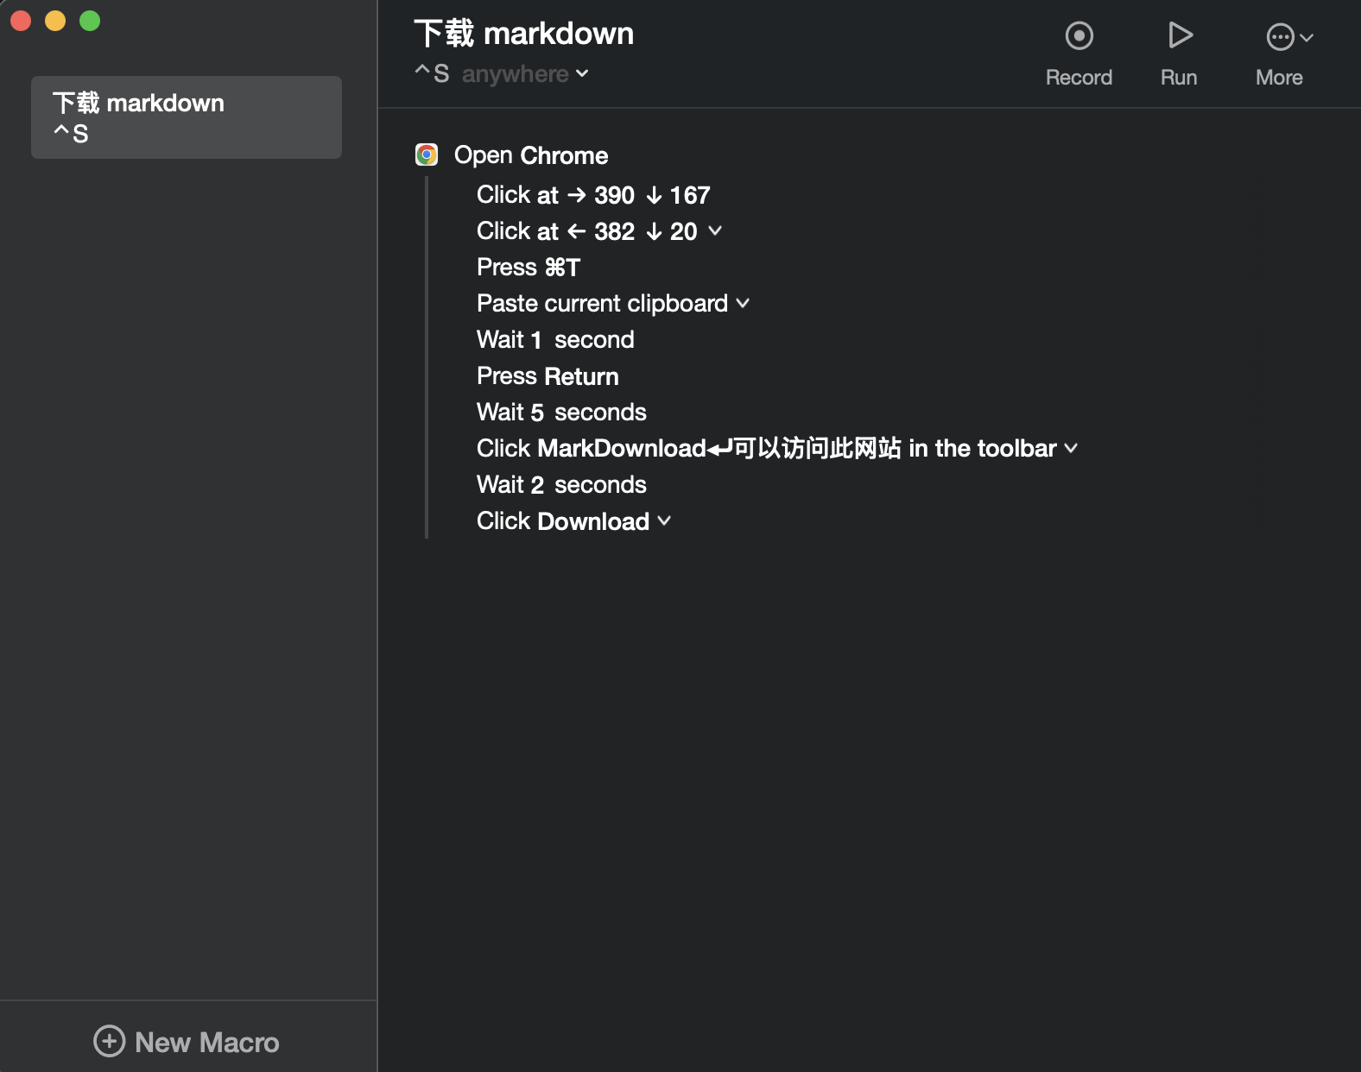
Task: Expand options for Click at 382 step
Action: click(x=715, y=230)
